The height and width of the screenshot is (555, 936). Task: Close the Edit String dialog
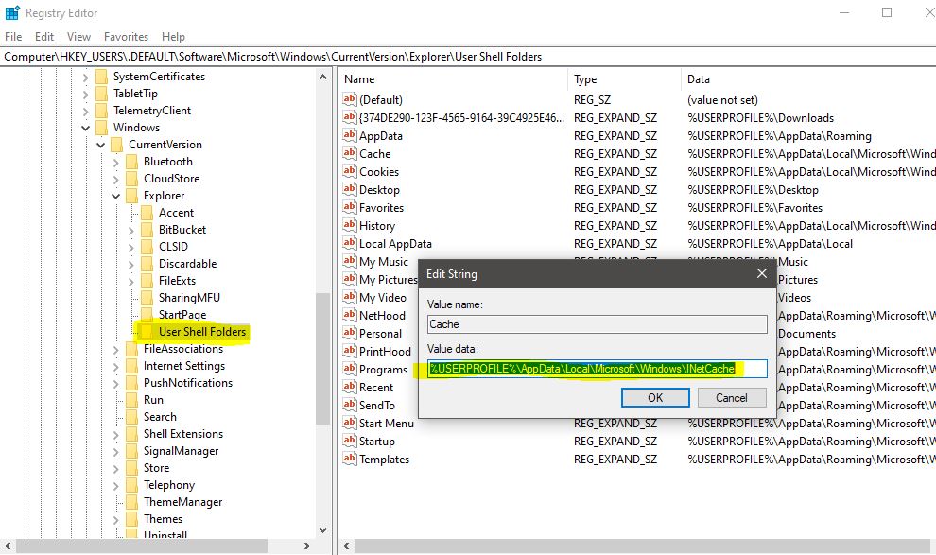pyautogui.click(x=761, y=274)
